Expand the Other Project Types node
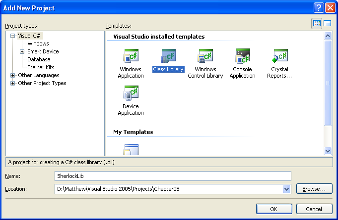This screenshot has width=338, height=220. (13, 83)
